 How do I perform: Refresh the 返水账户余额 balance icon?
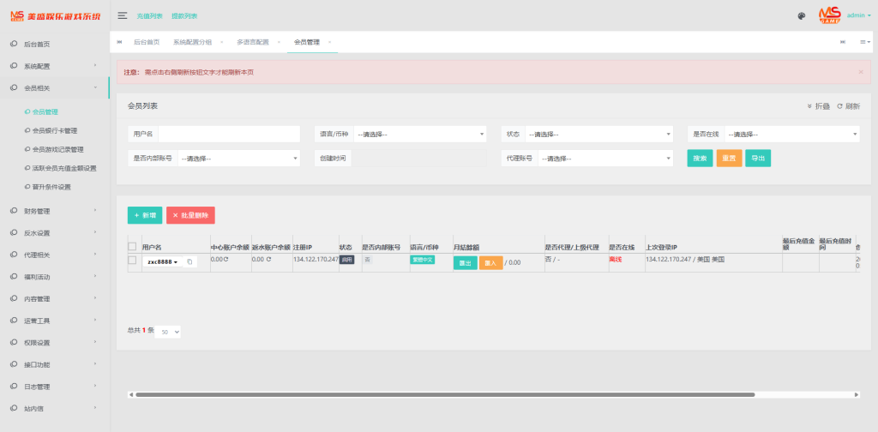click(268, 259)
